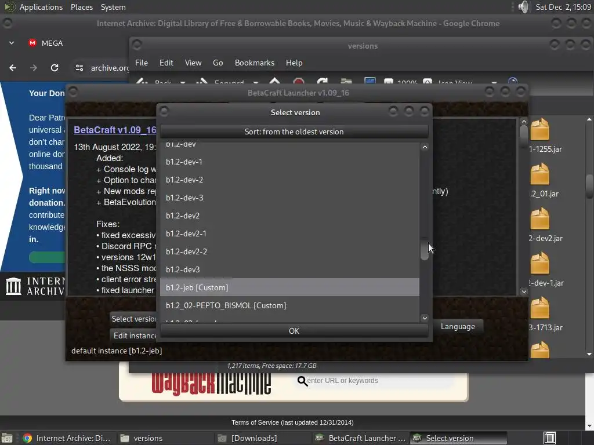Screen dimensions: 594x445
Task: Click Chrome forward arrow icon
Action: pos(34,68)
